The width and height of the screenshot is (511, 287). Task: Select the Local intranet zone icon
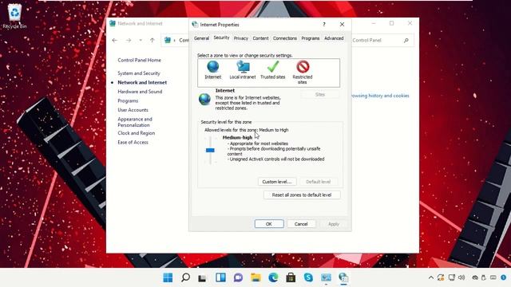pyautogui.click(x=243, y=67)
